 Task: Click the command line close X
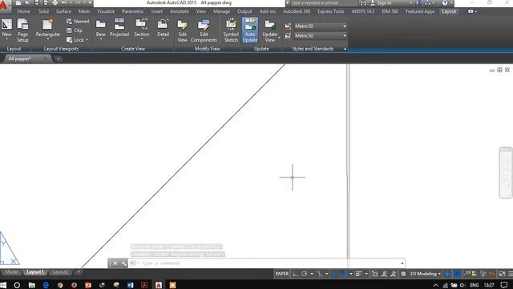pyautogui.click(x=115, y=263)
